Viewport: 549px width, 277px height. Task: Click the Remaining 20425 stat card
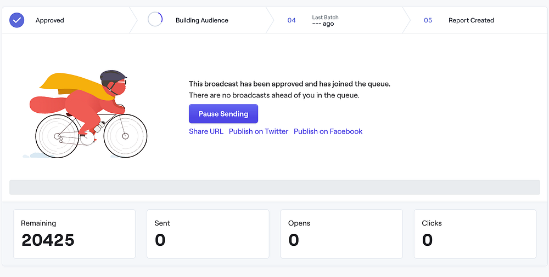click(x=74, y=234)
